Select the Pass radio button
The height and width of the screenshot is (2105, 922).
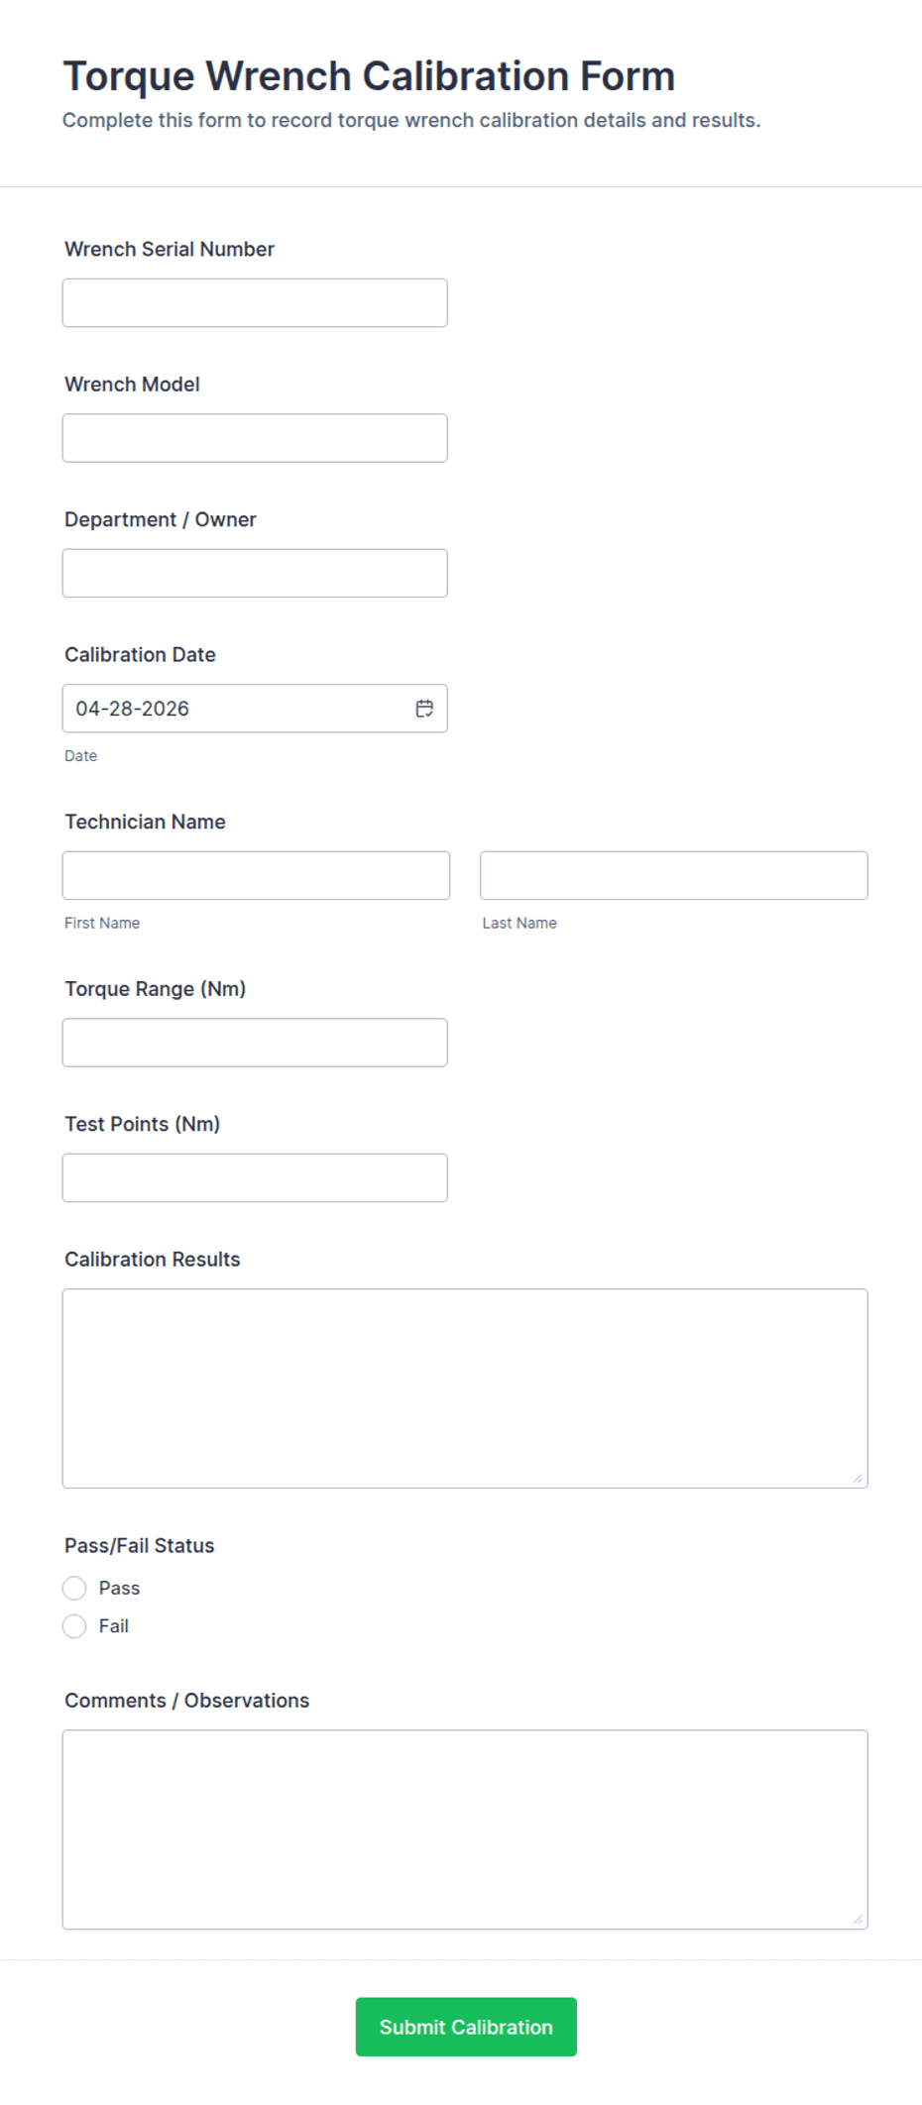coord(74,1589)
